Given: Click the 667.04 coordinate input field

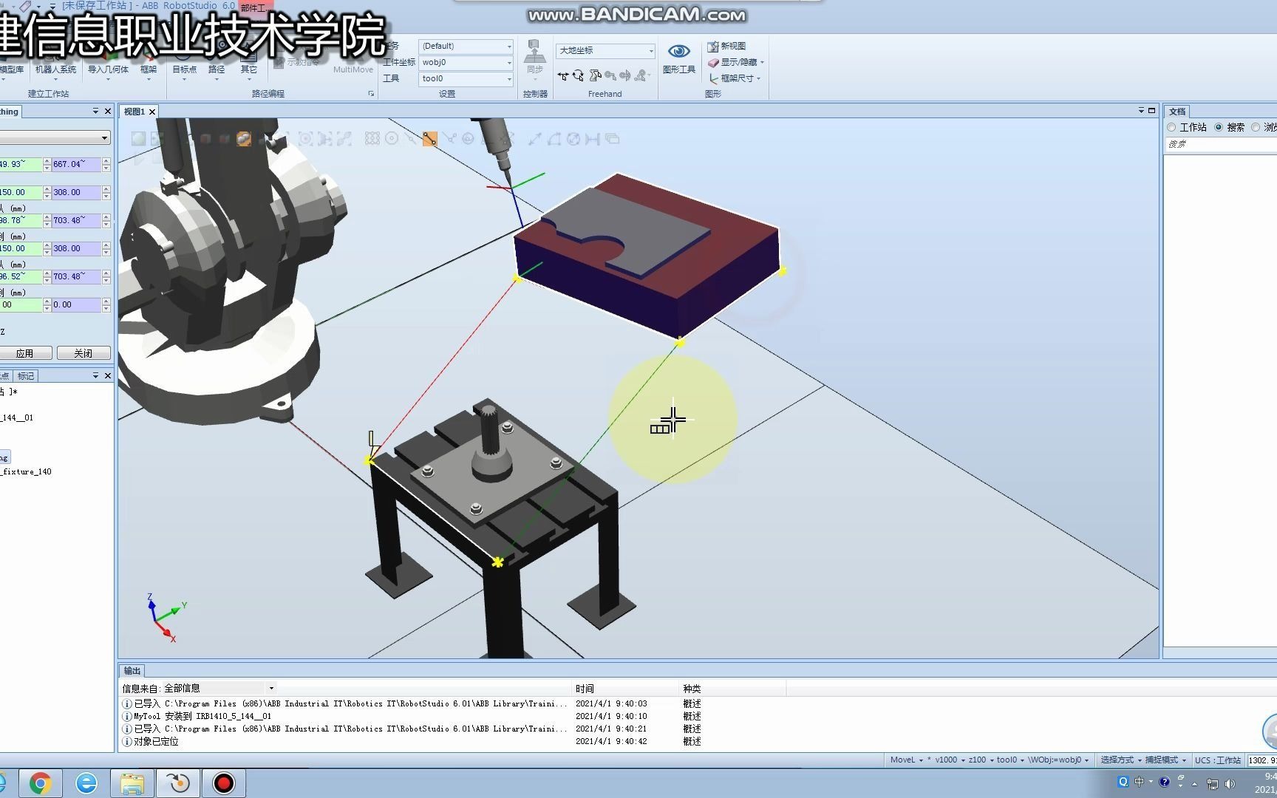Looking at the screenshot, I should pyautogui.click(x=76, y=164).
